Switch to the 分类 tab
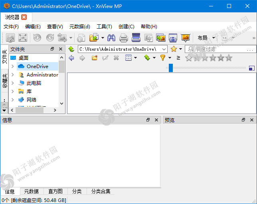 click(x=77, y=191)
